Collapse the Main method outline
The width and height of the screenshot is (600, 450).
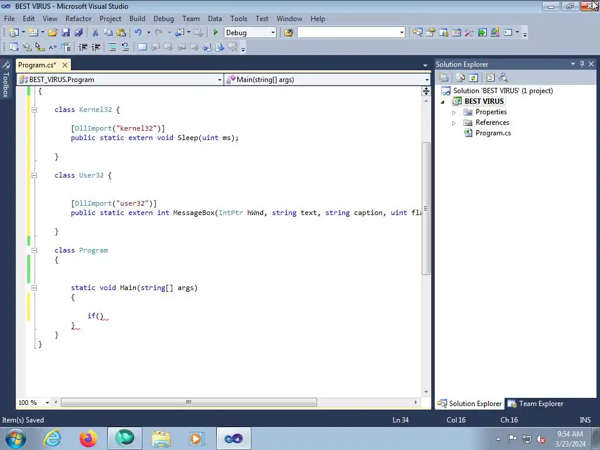click(x=34, y=288)
